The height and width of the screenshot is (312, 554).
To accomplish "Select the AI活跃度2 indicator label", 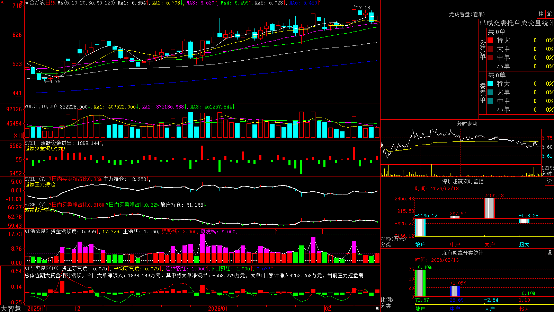I will (x=37, y=232).
